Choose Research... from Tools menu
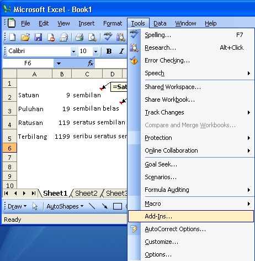255x261 pixels. pyautogui.click(x=191, y=48)
